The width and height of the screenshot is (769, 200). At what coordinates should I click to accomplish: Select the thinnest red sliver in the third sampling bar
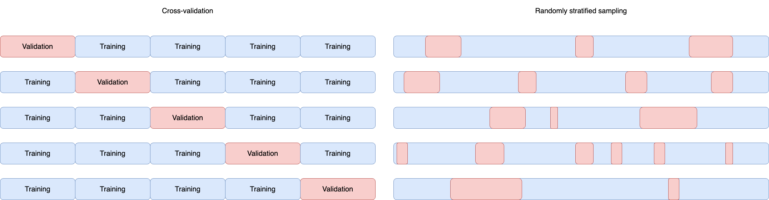click(x=554, y=118)
